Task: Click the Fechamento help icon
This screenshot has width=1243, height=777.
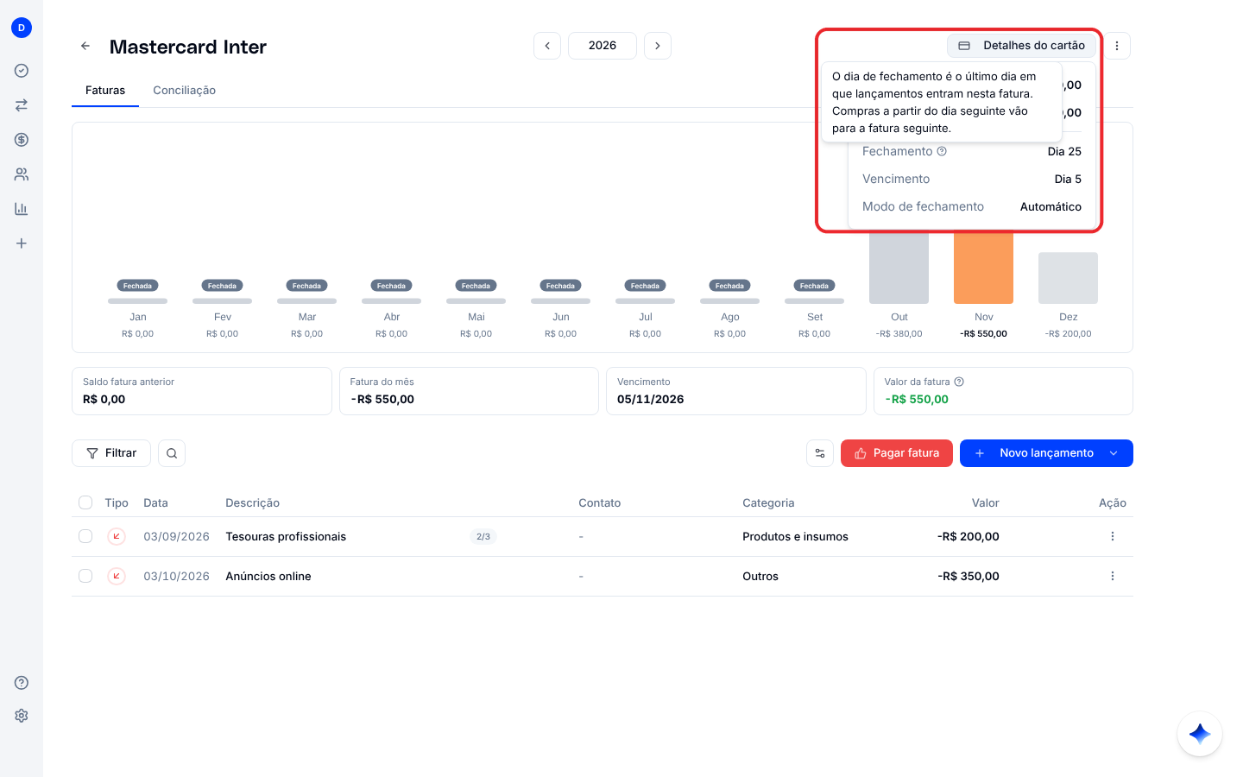Action: click(x=942, y=151)
